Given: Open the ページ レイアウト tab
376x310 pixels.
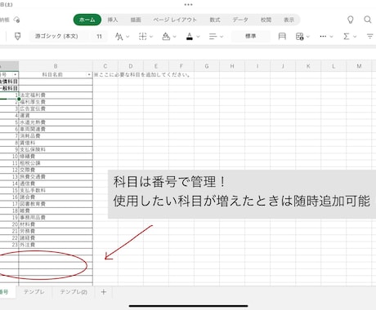Looking at the screenshot, I should click(x=175, y=20).
